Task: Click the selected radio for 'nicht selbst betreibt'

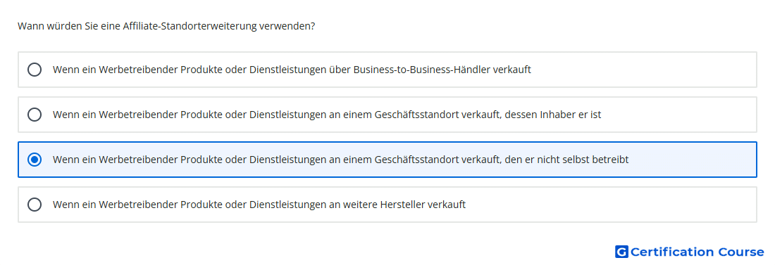Action: point(35,160)
